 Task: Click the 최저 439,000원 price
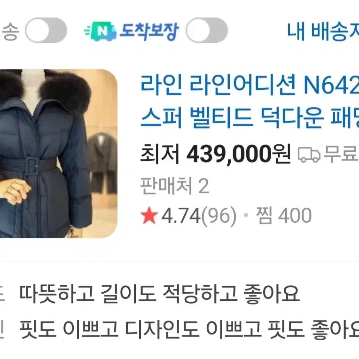215,154
